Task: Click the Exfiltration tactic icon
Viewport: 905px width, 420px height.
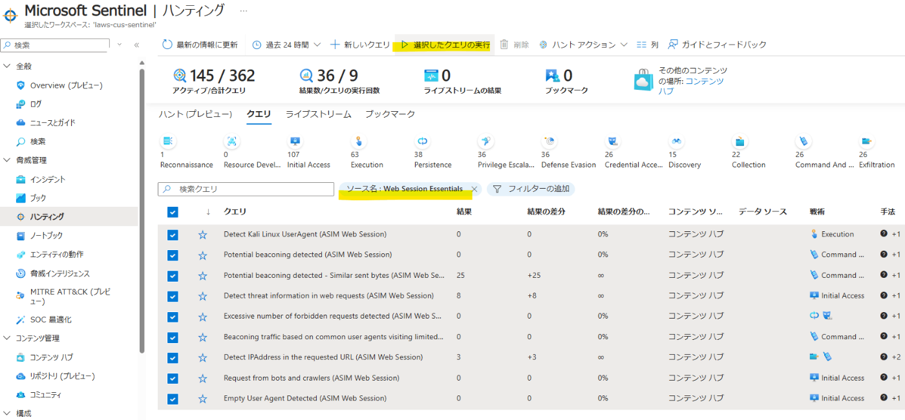Action: pos(866,141)
